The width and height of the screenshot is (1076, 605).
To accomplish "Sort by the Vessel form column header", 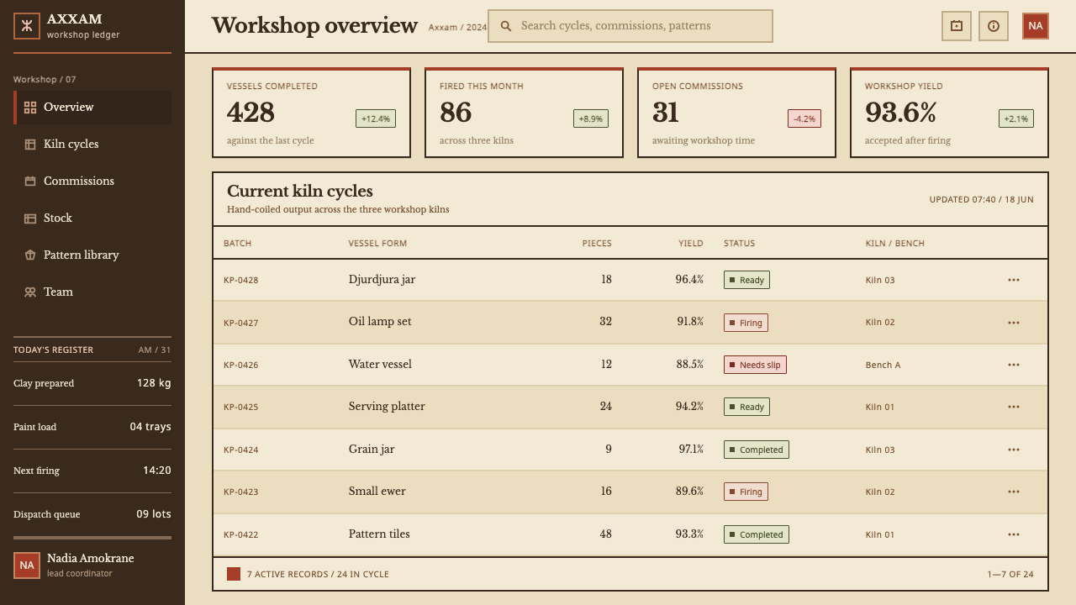I will (377, 244).
